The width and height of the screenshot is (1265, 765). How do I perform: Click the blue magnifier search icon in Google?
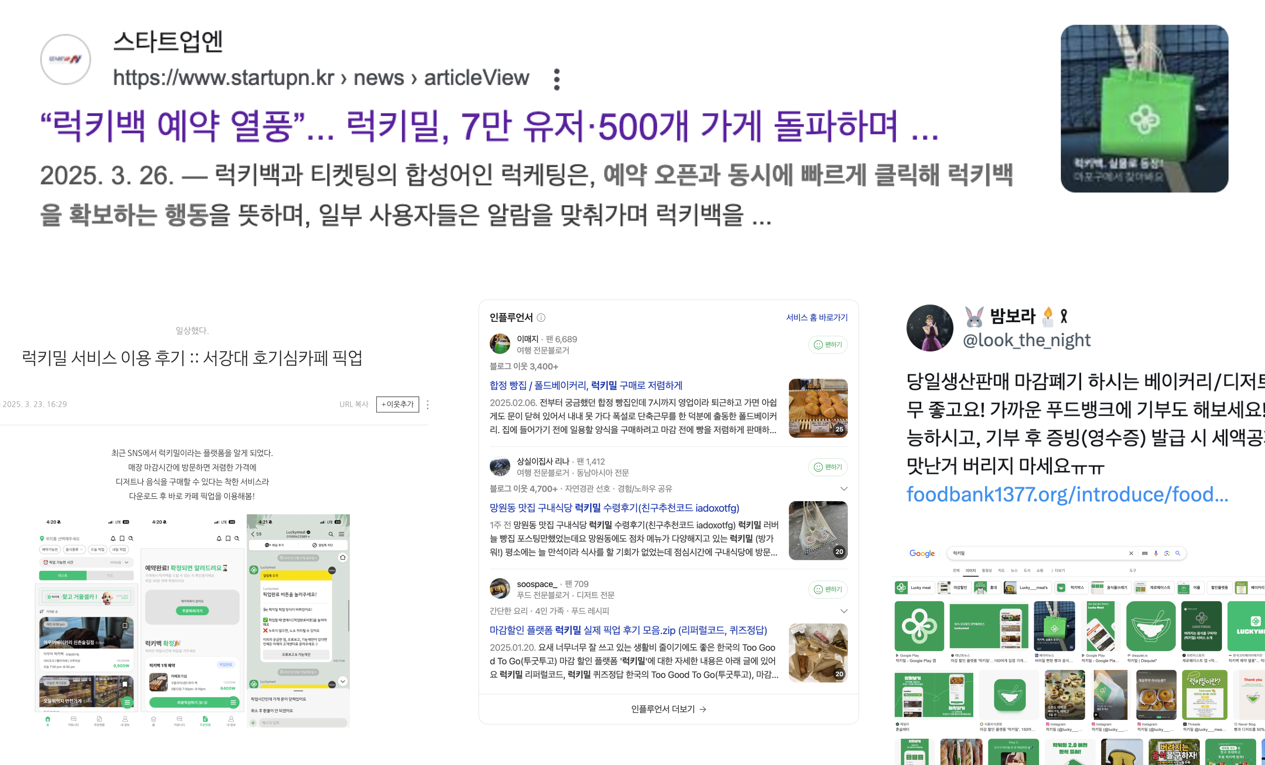[1178, 553]
